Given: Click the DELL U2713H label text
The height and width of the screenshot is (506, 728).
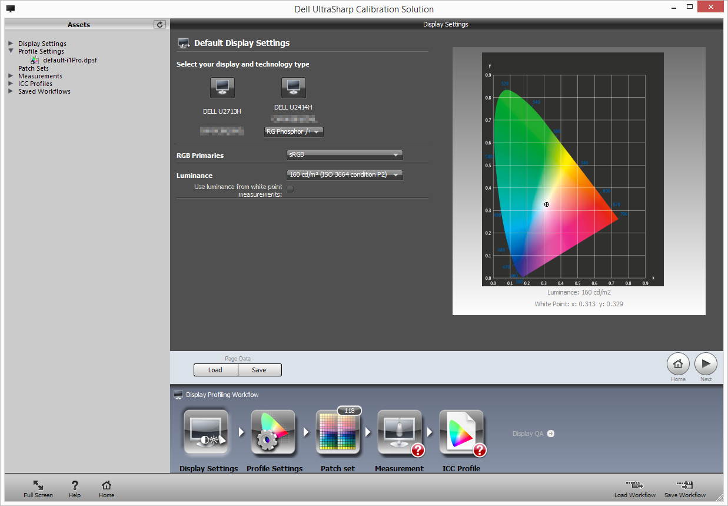Looking at the screenshot, I should (222, 111).
